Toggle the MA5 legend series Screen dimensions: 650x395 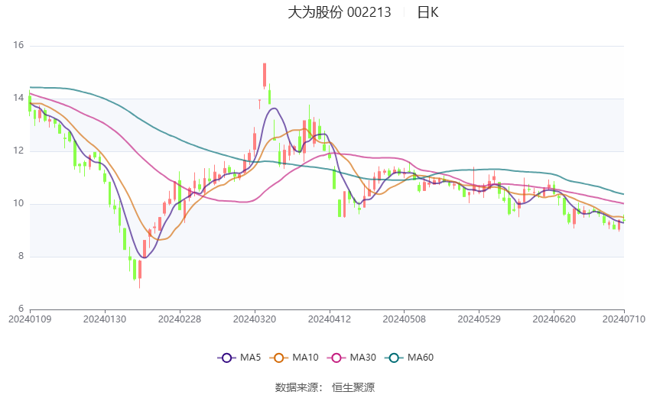(239, 358)
